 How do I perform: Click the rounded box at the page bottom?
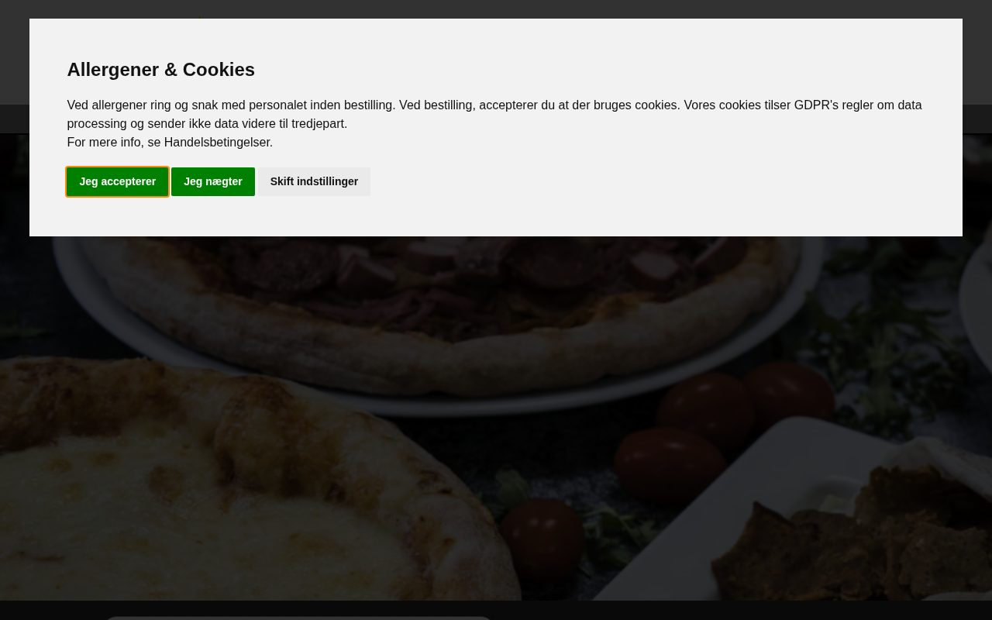298,618
